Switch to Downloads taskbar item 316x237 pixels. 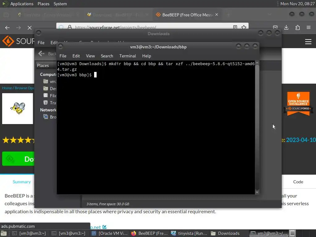tap(225, 233)
